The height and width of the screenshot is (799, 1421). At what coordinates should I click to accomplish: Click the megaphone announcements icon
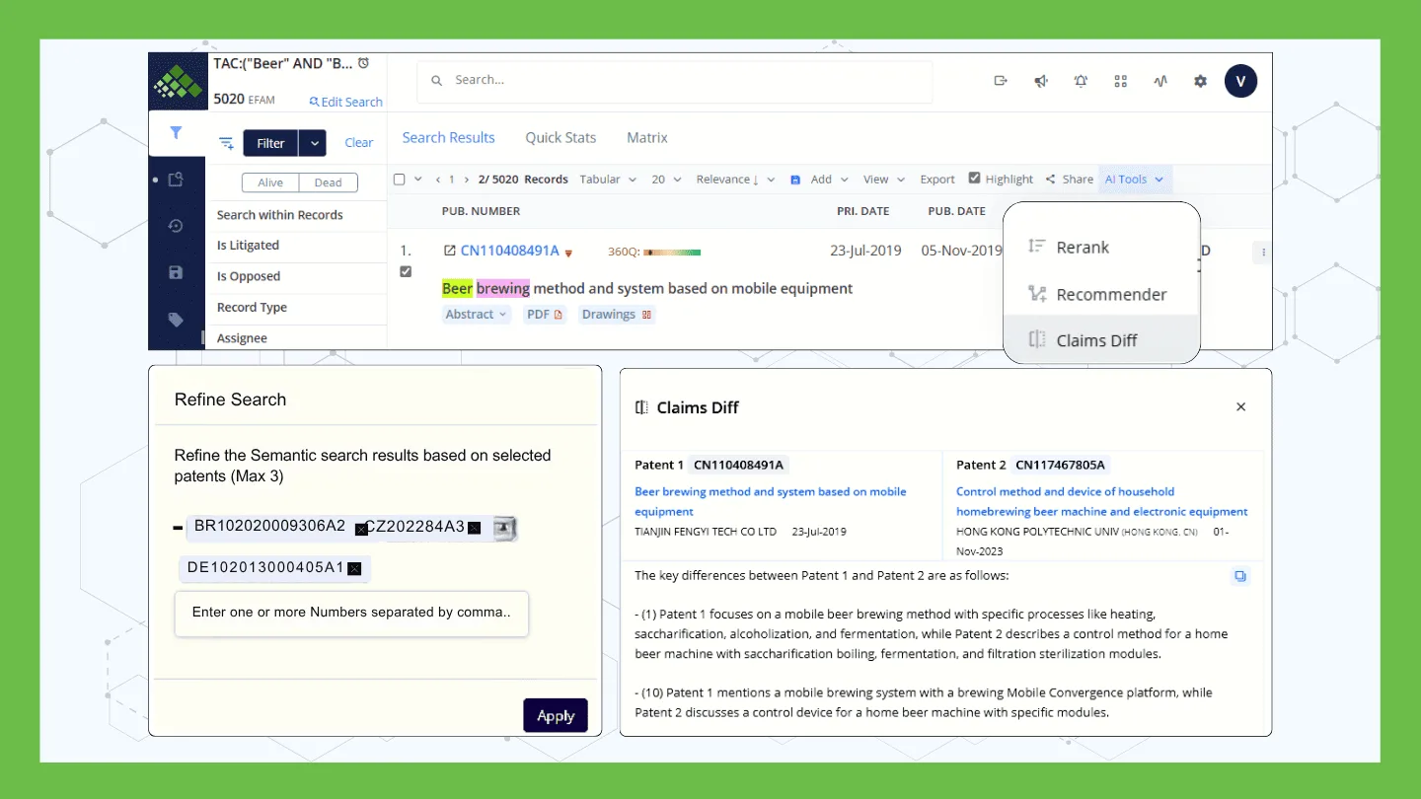point(1041,81)
